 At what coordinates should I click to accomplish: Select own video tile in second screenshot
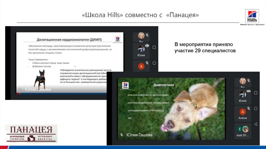coord(243,83)
